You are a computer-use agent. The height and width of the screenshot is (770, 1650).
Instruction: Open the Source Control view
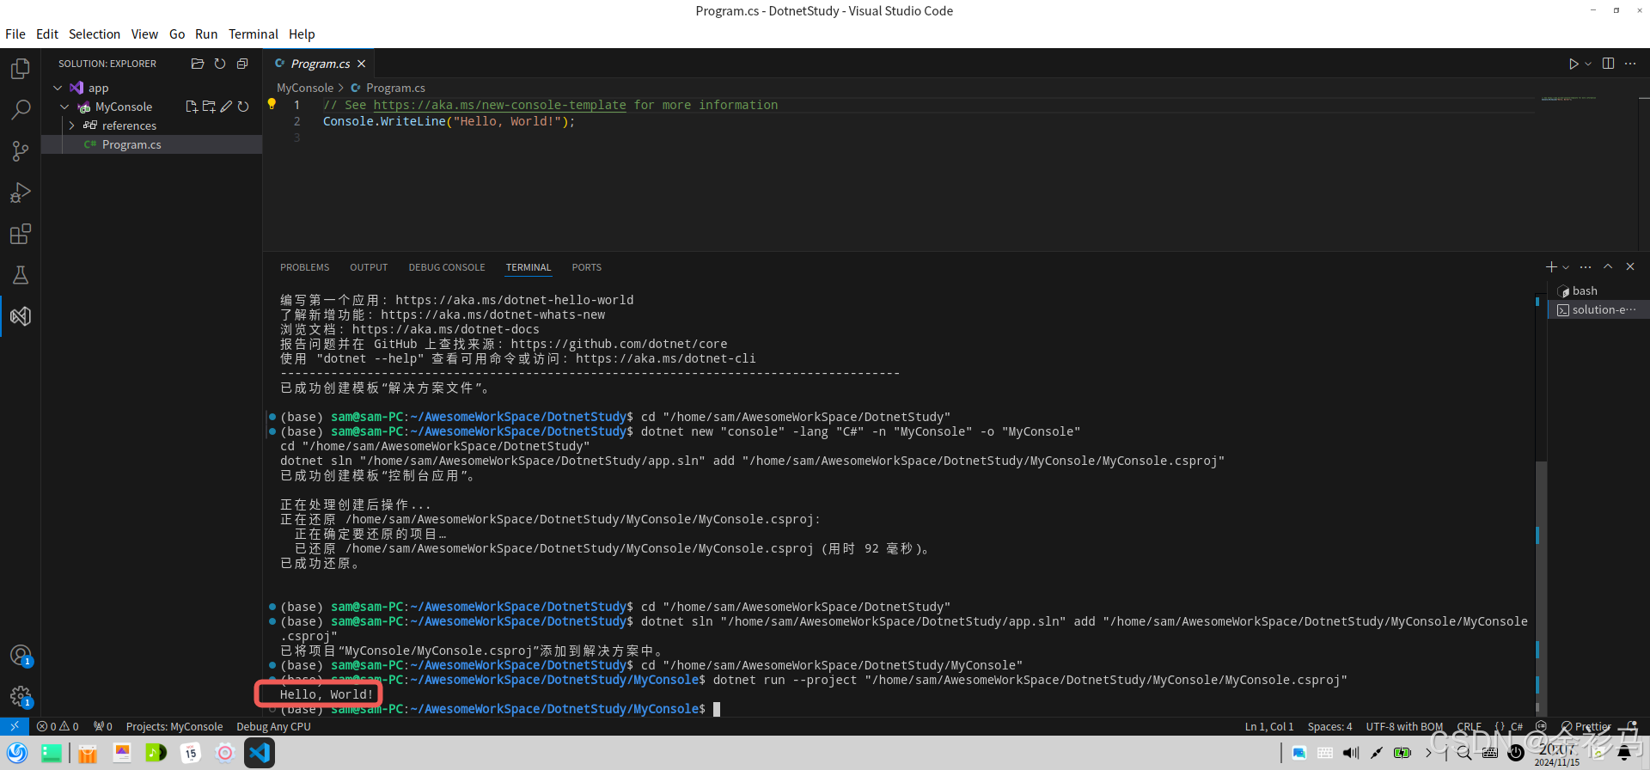click(21, 151)
